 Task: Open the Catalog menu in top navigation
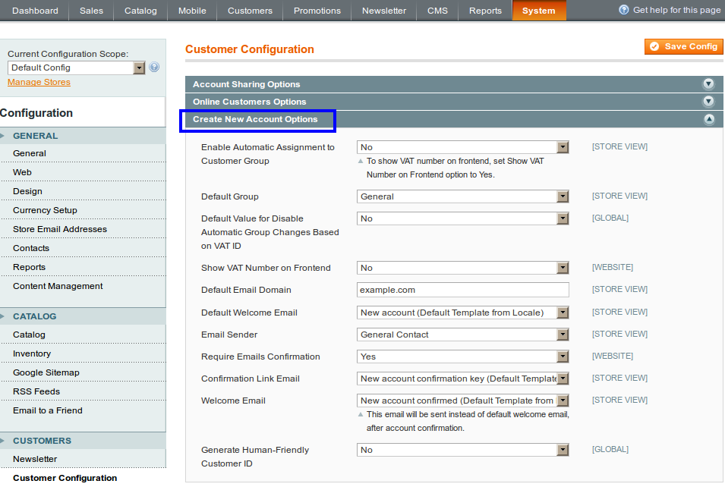click(x=140, y=11)
